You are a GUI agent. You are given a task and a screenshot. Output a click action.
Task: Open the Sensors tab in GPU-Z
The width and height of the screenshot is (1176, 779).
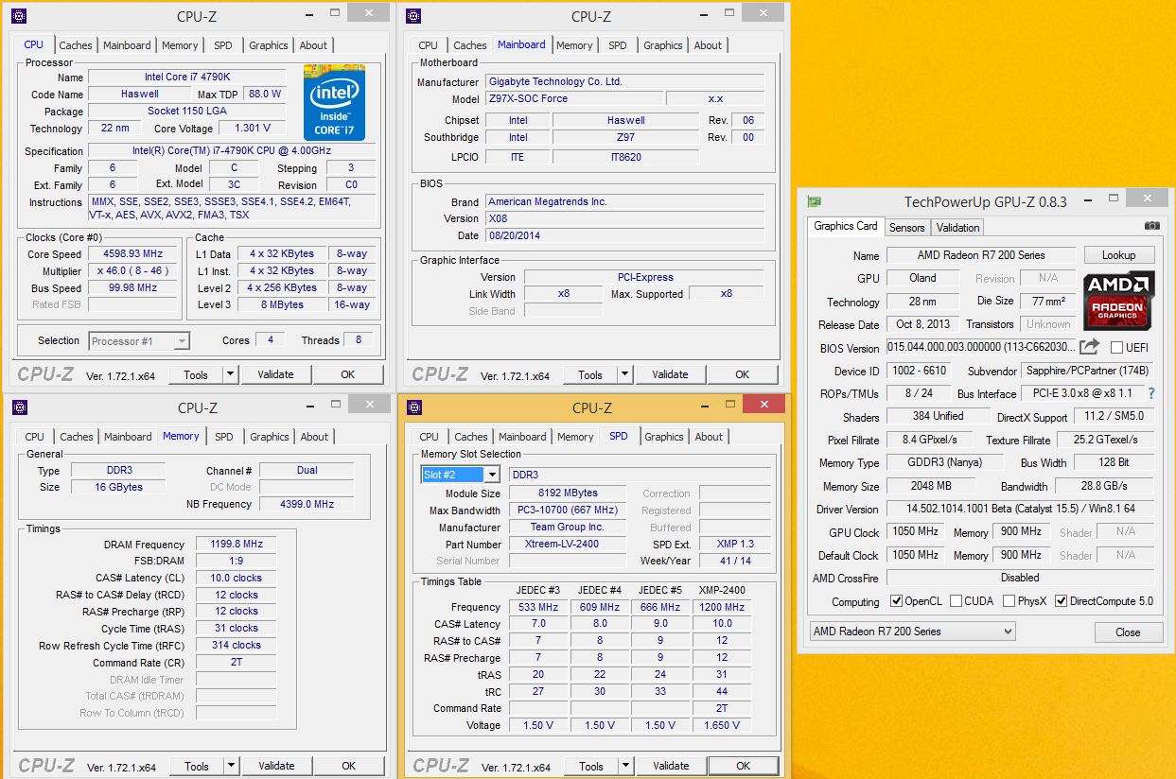coord(907,228)
